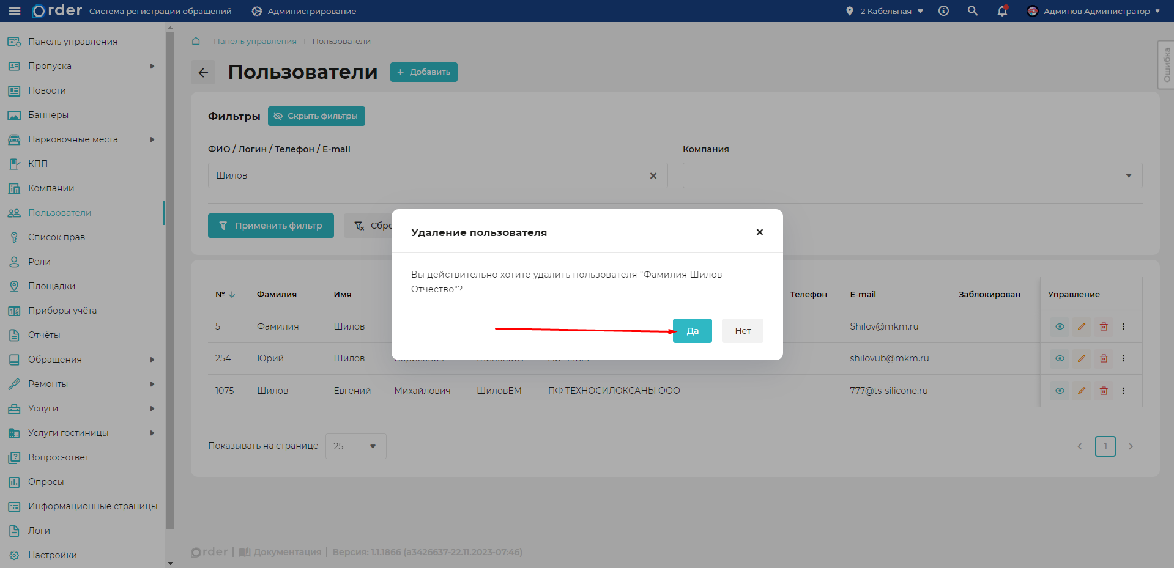View user 1075 with the eye icon
Viewport: 1174px width, 568px height.
click(1060, 391)
